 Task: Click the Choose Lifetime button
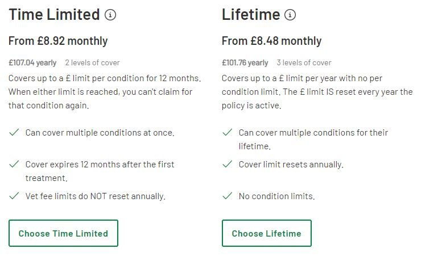tap(267, 233)
